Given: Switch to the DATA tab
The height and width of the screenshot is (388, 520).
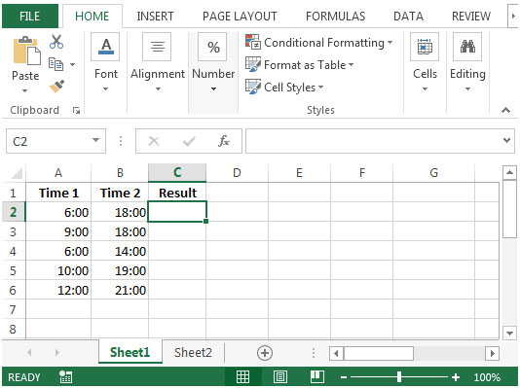Looking at the screenshot, I should 408,16.
